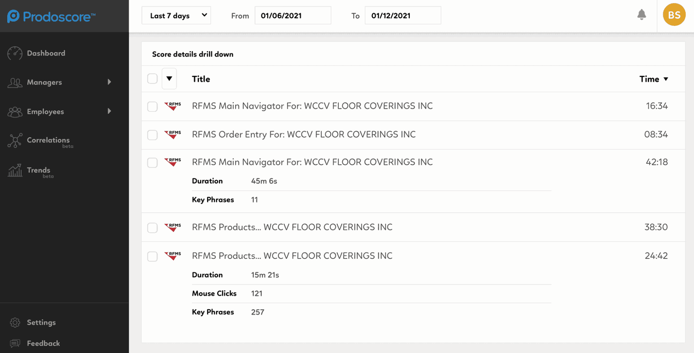Click the 45m 6s duration value

click(x=264, y=181)
